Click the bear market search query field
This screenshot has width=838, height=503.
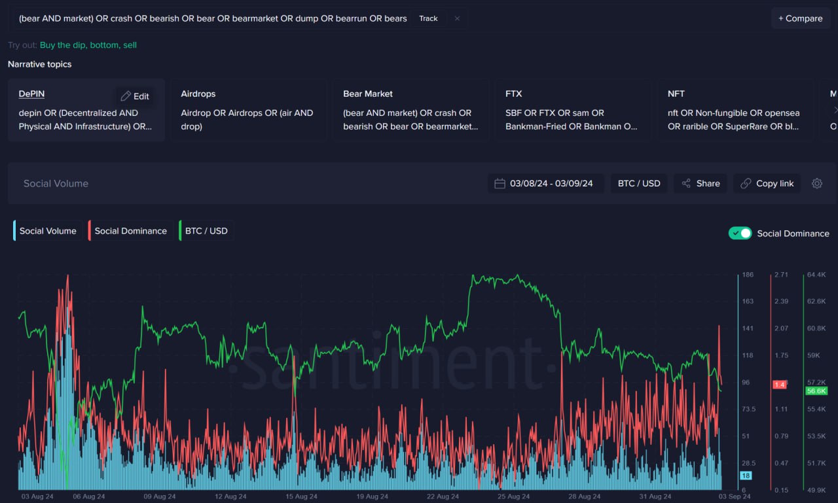click(x=213, y=18)
